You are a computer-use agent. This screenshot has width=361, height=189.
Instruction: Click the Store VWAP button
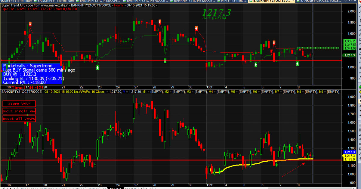19,104
